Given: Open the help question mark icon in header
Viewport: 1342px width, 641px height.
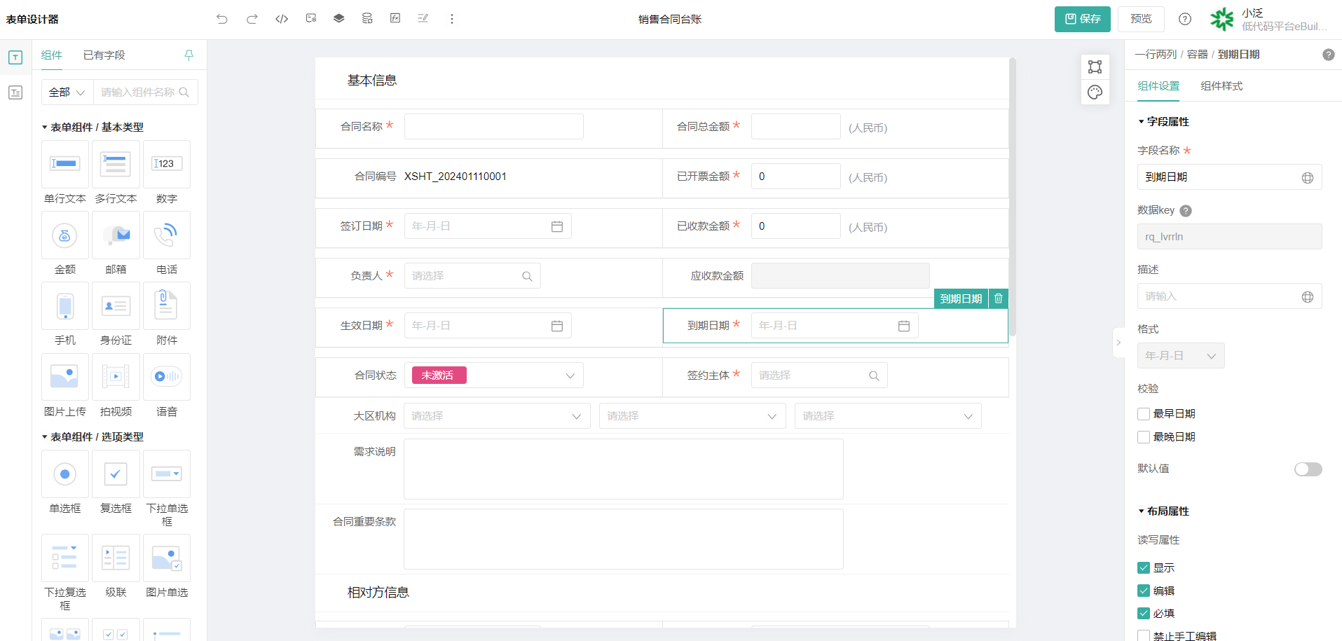Looking at the screenshot, I should (1185, 19).
